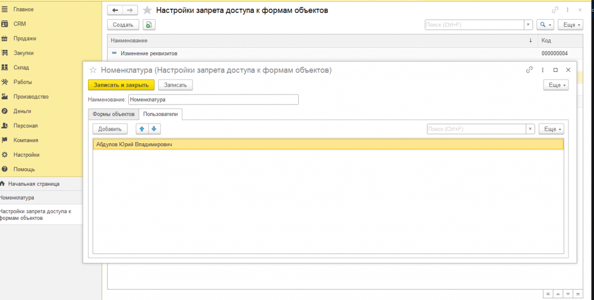Move to the previous list row arrow

[x=558, y=294]
